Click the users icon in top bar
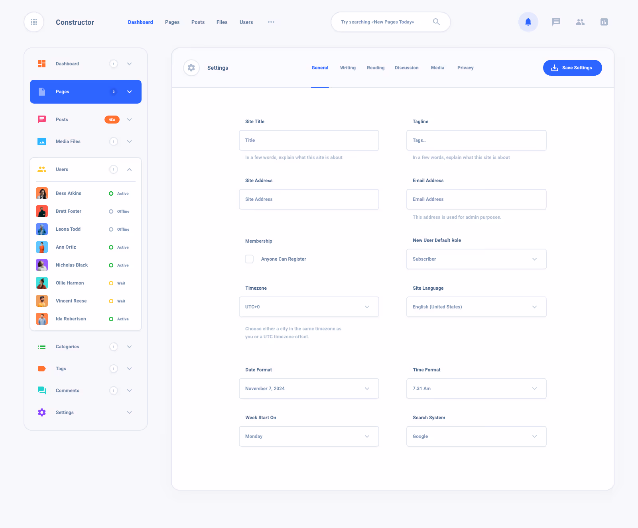 (580, 22)
